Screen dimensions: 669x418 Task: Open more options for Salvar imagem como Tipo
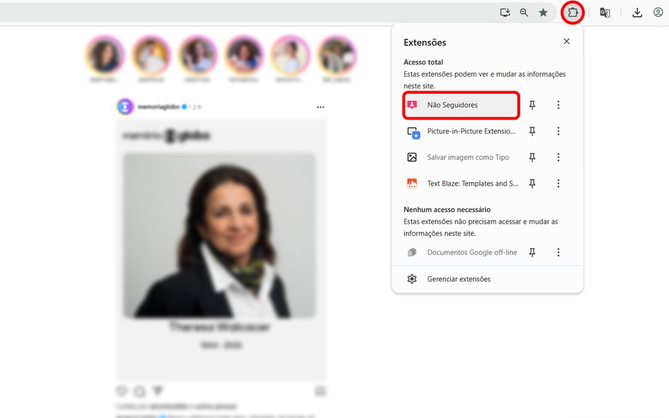(x=558, y=158)
